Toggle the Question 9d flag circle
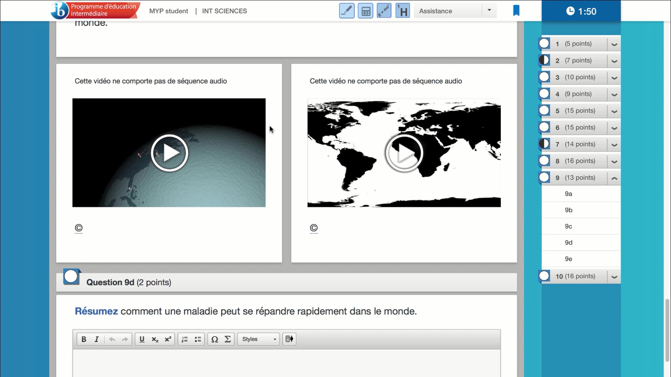 [x=71, y=276]
